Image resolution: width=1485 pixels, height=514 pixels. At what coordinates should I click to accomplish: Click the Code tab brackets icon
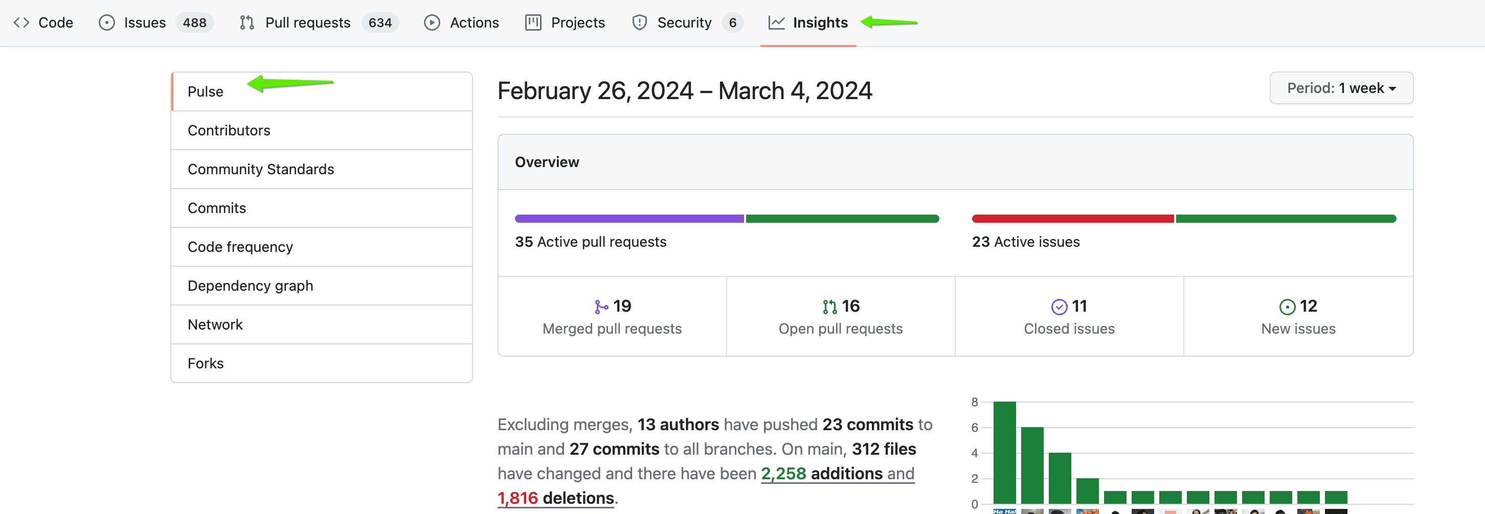[21, 22]
